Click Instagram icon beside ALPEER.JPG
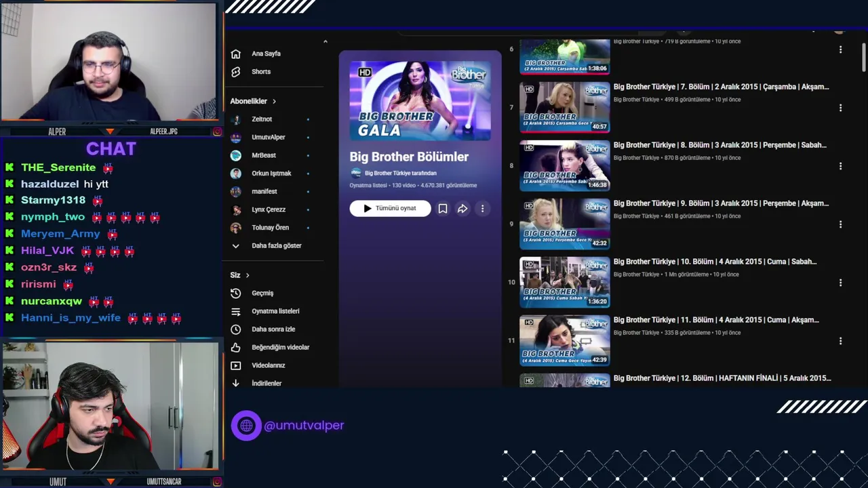The width and height of the screenshot is (868, 488). pos(217,131)
